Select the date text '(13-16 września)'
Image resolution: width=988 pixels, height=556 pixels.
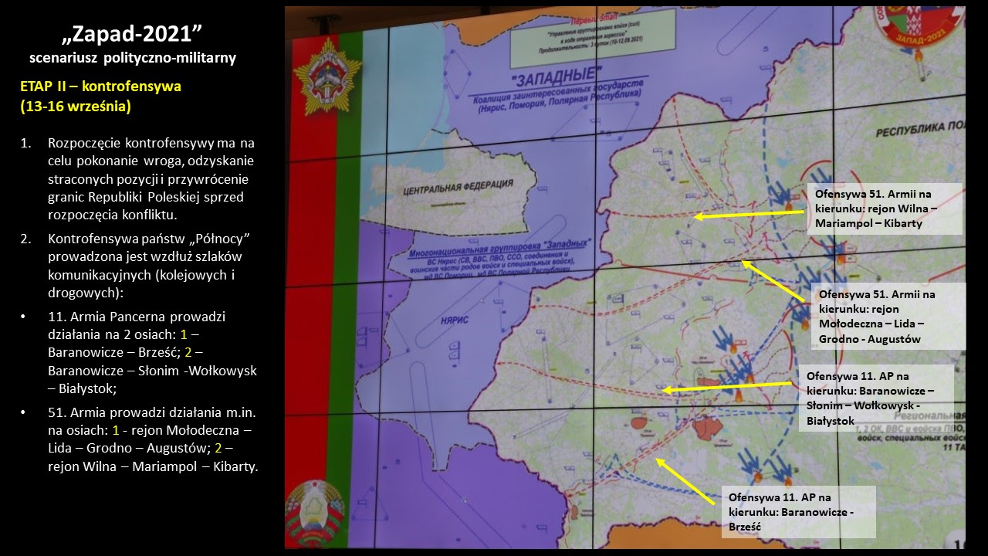(76, 107)
